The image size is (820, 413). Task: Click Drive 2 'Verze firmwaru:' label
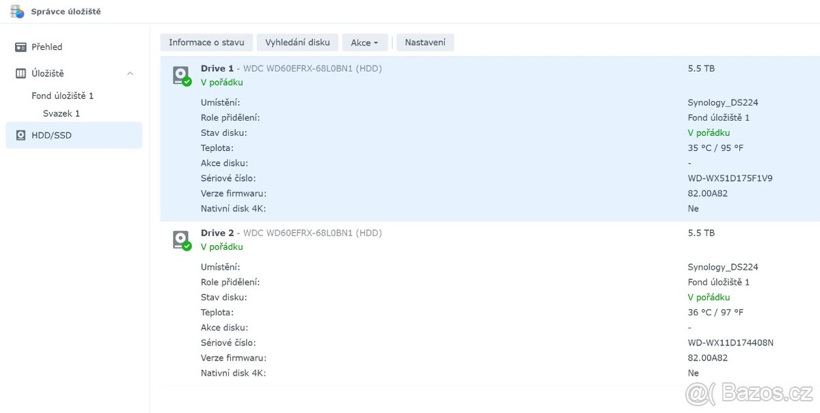pyautogui.click(x=233, y=358)
